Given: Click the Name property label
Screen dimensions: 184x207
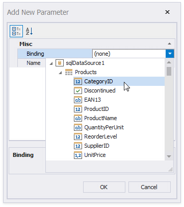Looking at the screenshot, I should click(x=34, y=63).
